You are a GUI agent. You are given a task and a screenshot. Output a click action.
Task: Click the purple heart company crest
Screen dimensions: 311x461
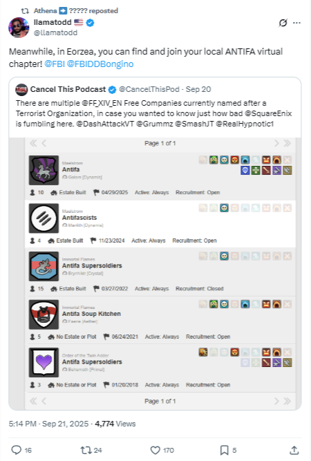point(44,362)
